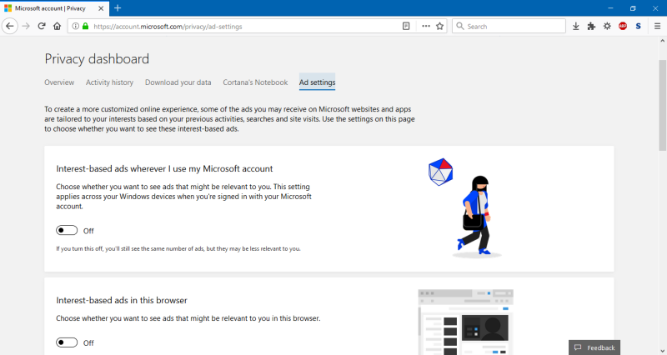The image size is (667, 355).
Task: Toggle interest-based ads for Microsoft account
Action: pyautogui.click(x=67, y=231)
